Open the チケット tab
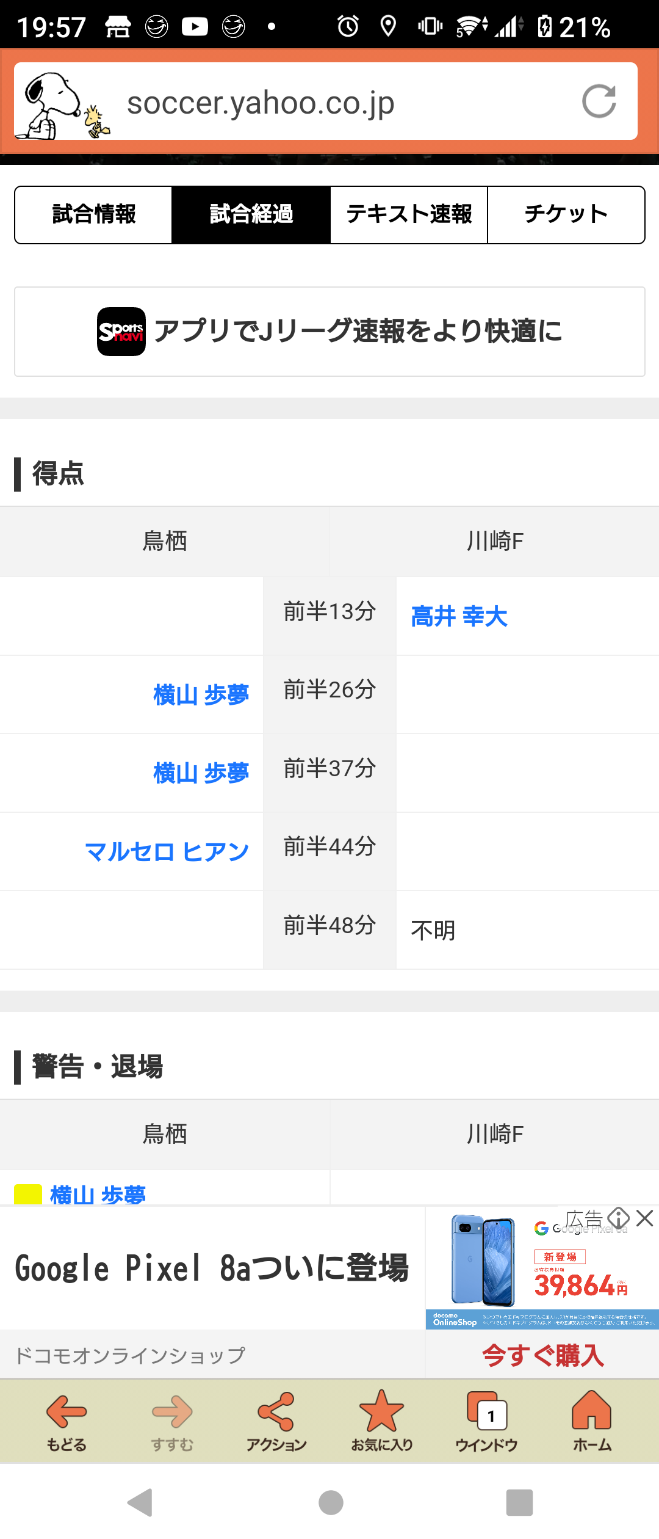 566,215
